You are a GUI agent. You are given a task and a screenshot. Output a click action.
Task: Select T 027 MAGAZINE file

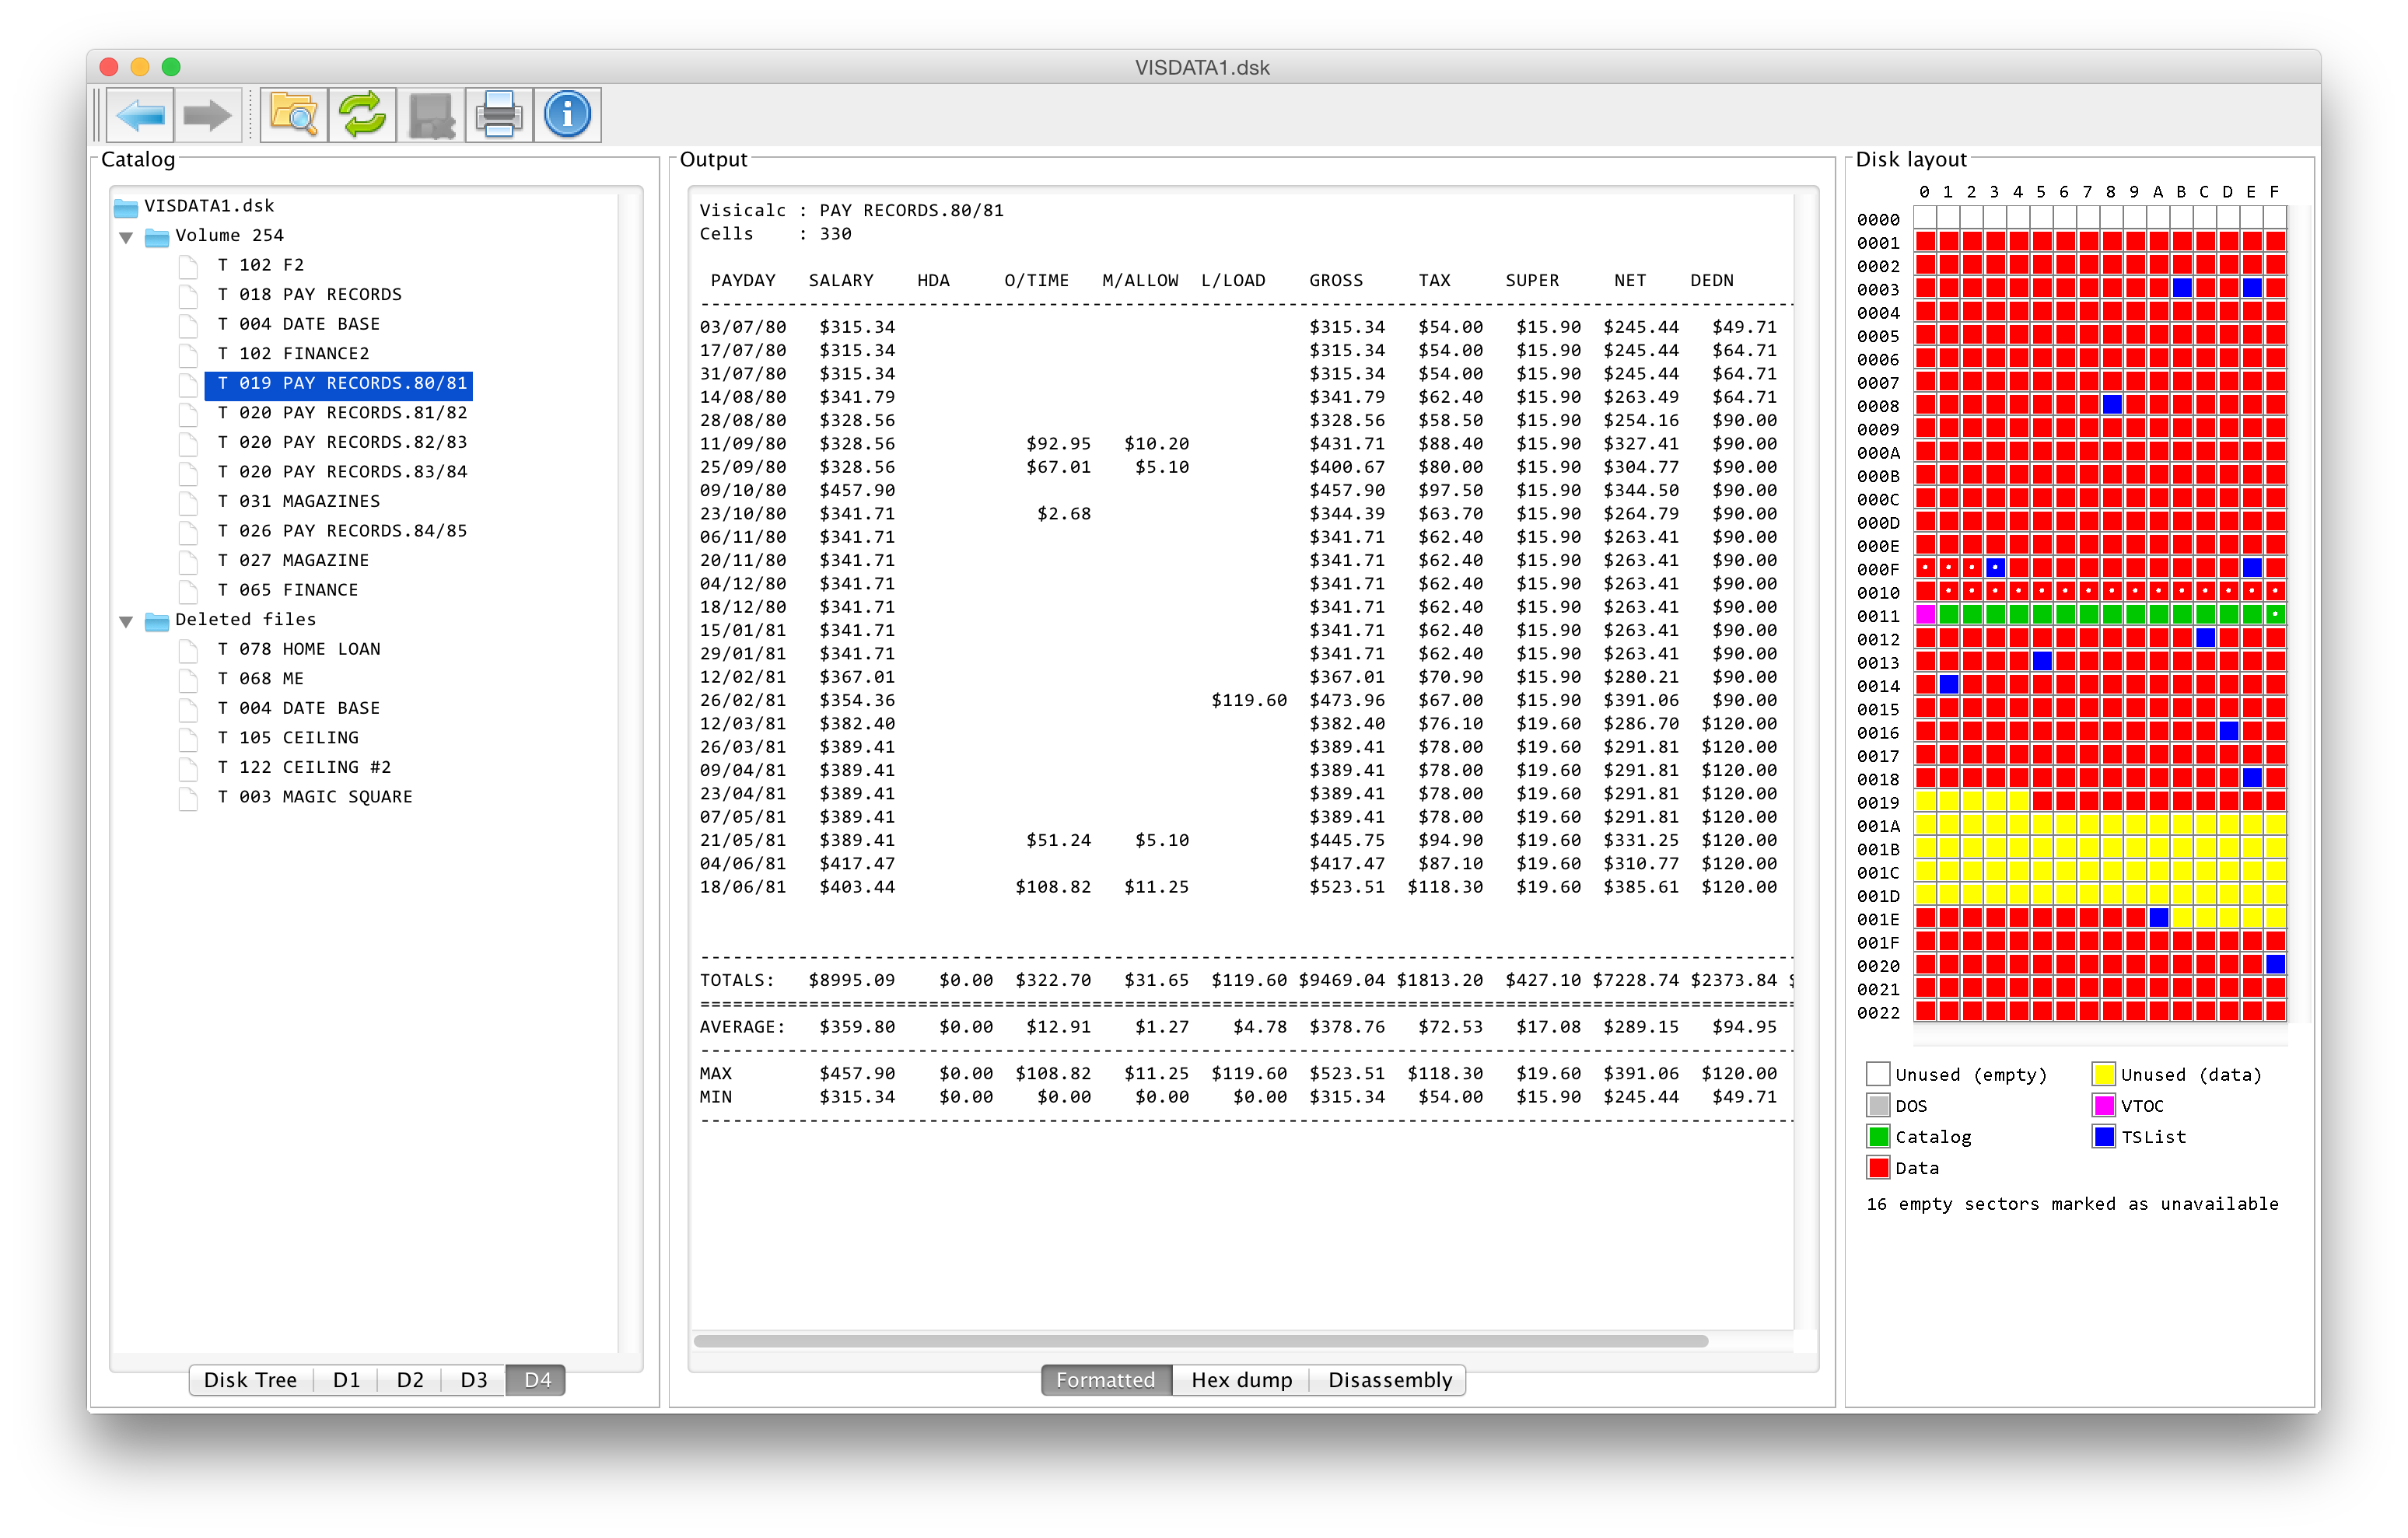click(293, 560)
